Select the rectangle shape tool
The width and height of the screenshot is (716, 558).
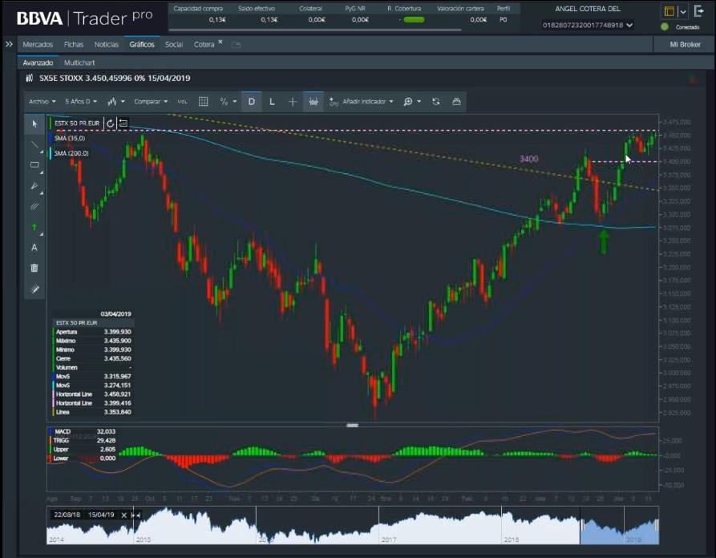click(34, 165)
